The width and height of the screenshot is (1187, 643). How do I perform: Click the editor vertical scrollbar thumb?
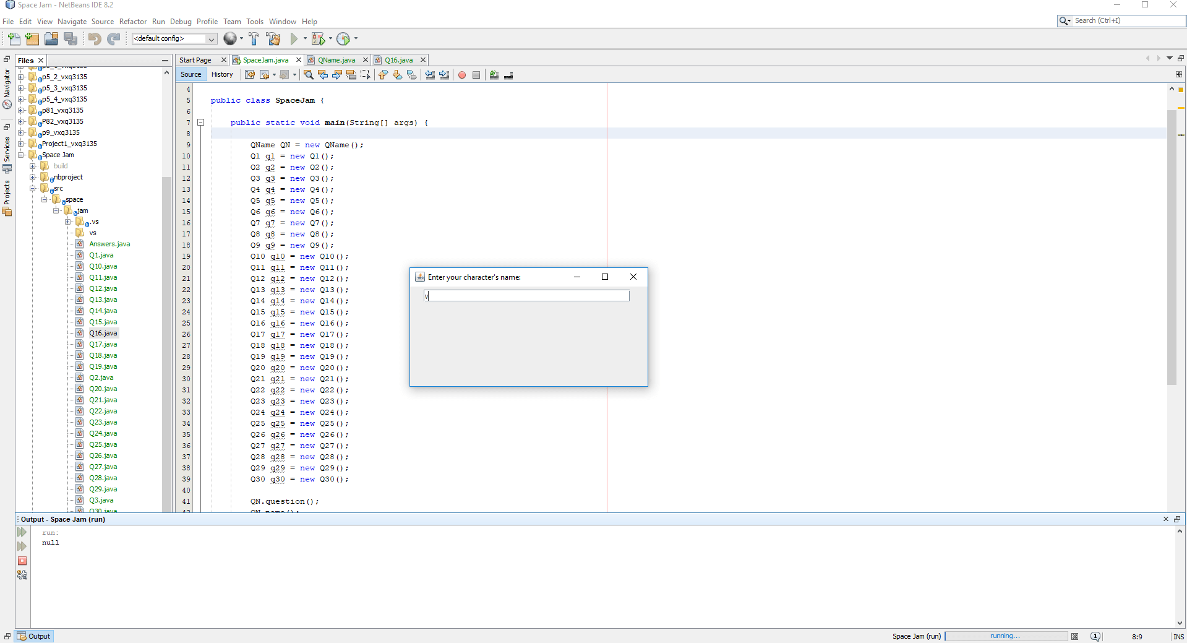(x=1172, y=248)
